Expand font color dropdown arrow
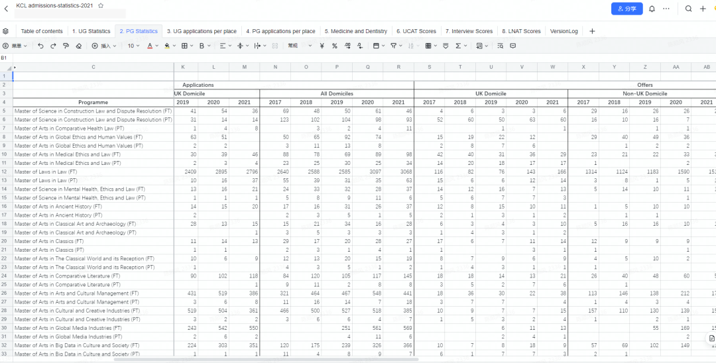The image size is (716, 363). pyautogui.click(x=156, y=46)
